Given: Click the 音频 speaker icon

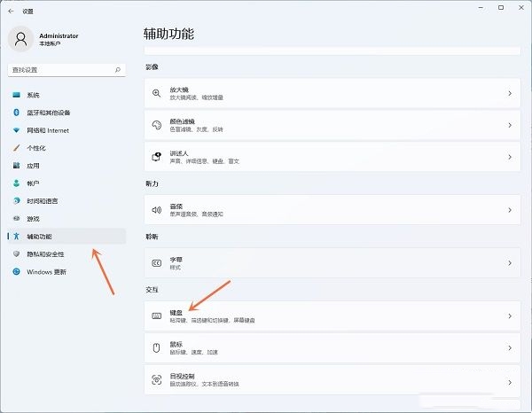Looking at the screenshot, I should pos(156,210).
